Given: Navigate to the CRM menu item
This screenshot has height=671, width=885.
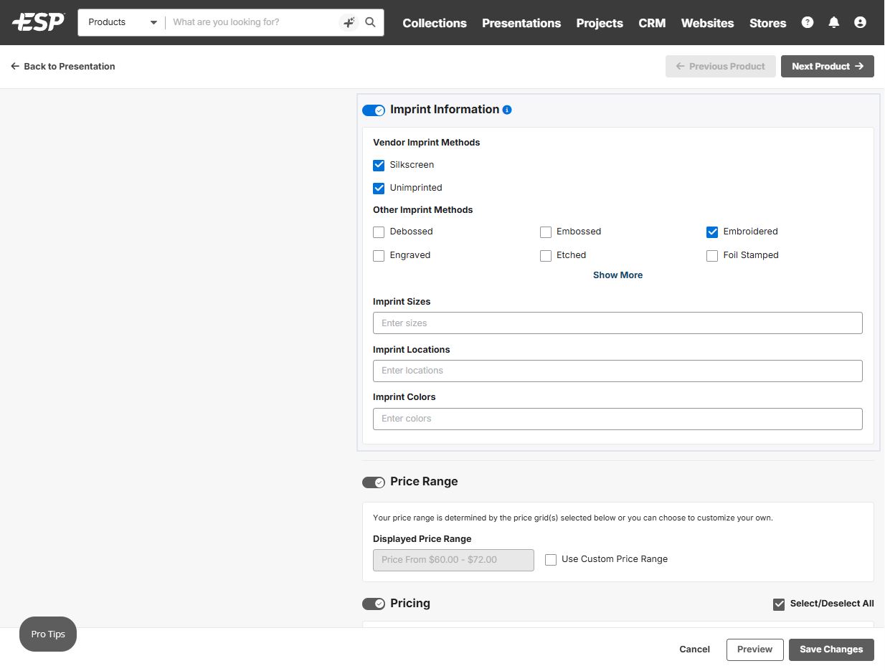Looking at the screenshot, I should coord(652,23).
